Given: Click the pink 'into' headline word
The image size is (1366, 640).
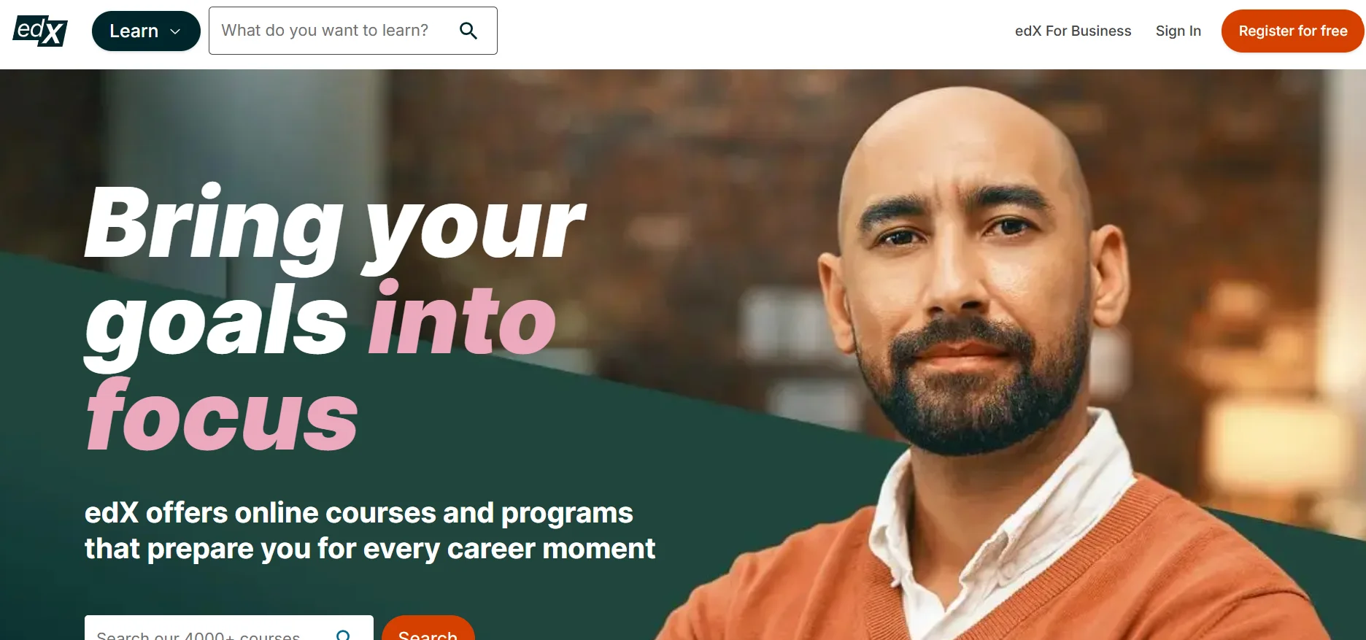Looking at the screenshot, I should [x=463, y=318].
